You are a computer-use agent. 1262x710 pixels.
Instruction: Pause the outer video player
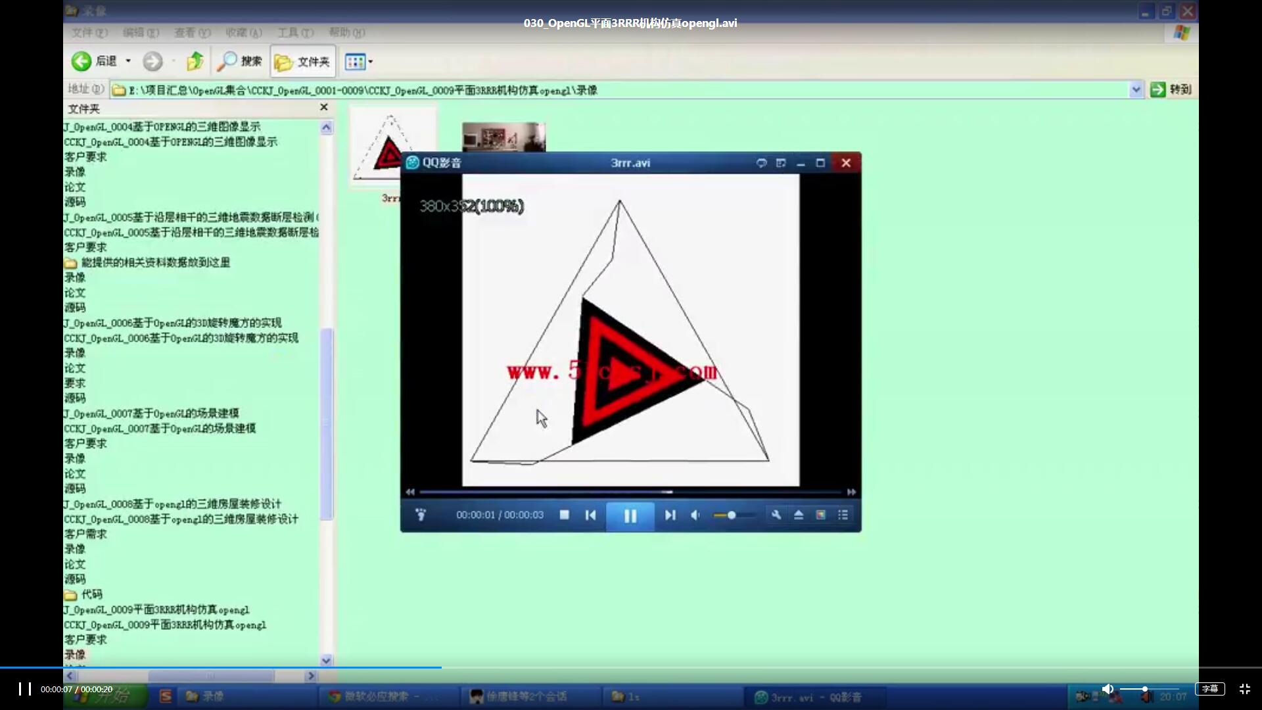point(24,689)
